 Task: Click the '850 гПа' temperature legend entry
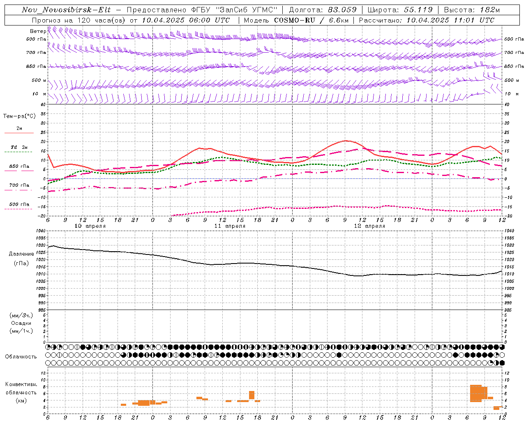(19, 166)
